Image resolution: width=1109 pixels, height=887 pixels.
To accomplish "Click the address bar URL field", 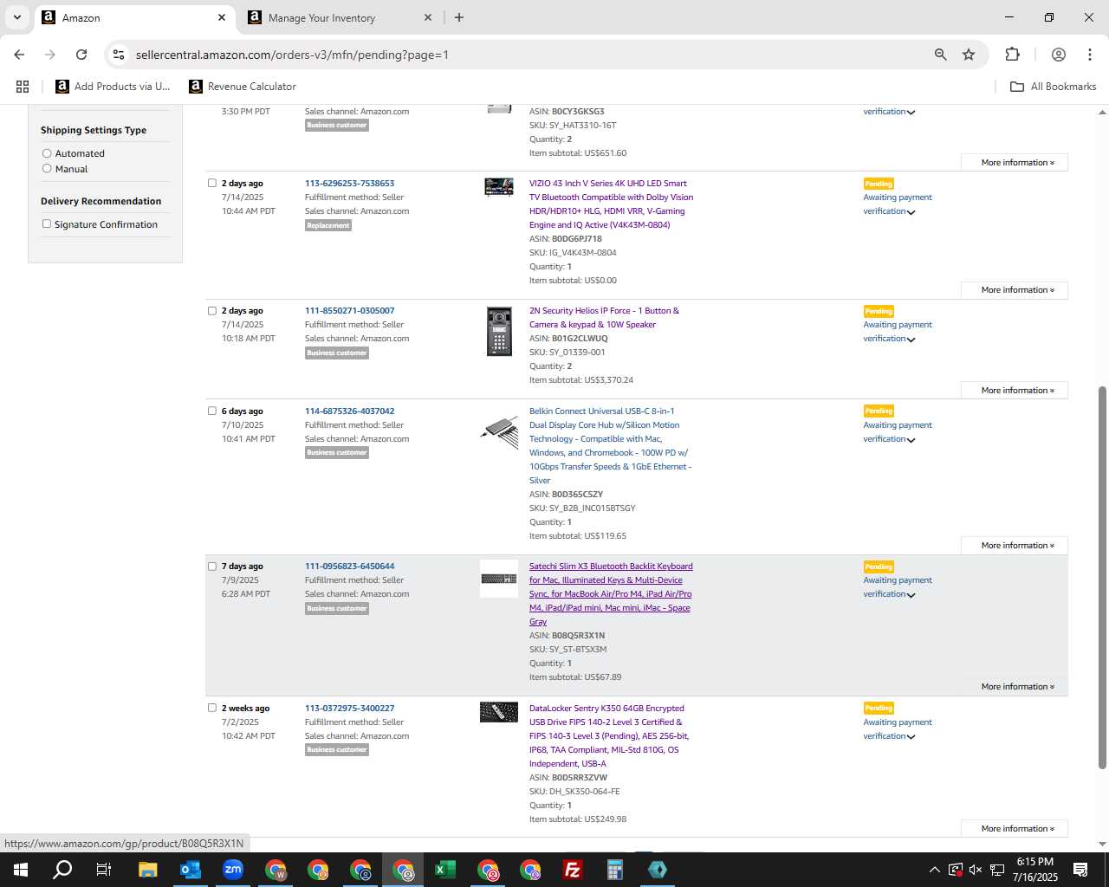I will pos(520,55).
